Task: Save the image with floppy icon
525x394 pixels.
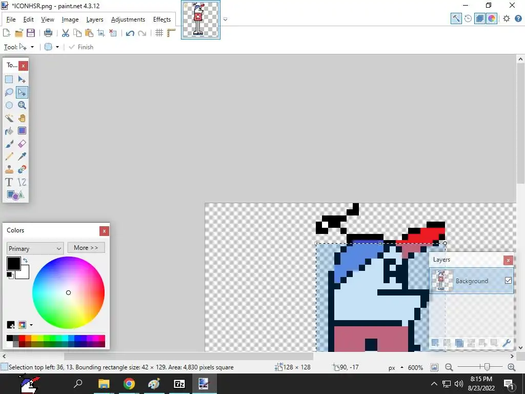Action: click(x=31, y=33)
